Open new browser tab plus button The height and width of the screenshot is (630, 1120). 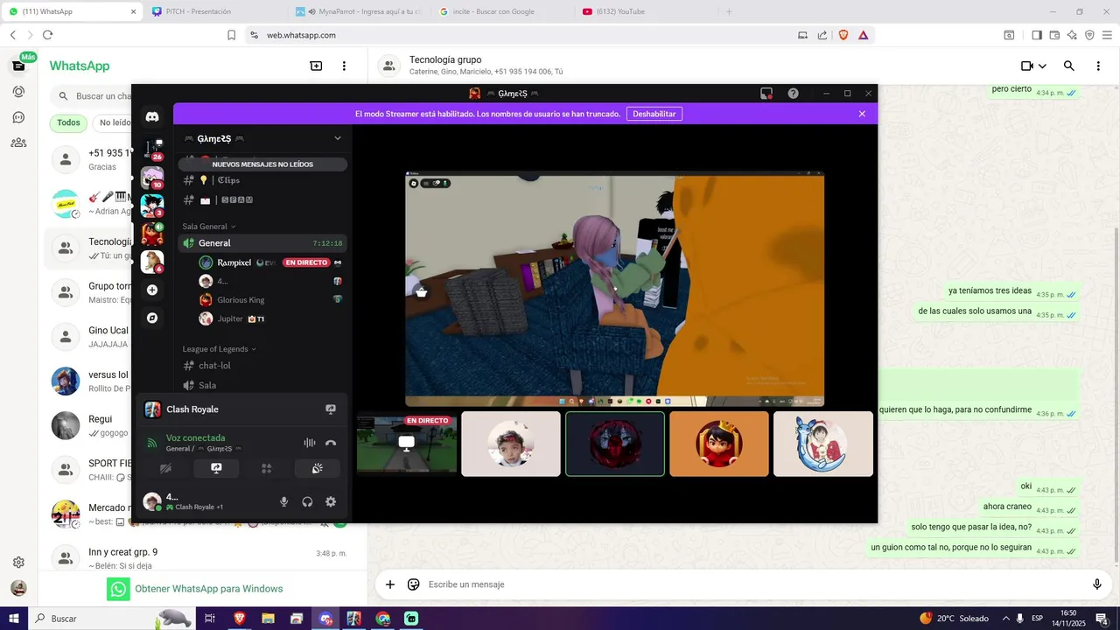tap(729, 11)
